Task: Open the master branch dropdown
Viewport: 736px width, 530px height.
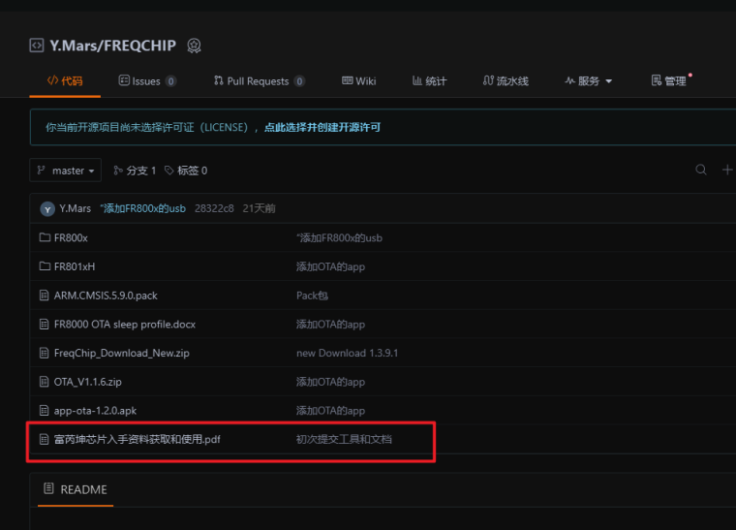Action: 66,171
